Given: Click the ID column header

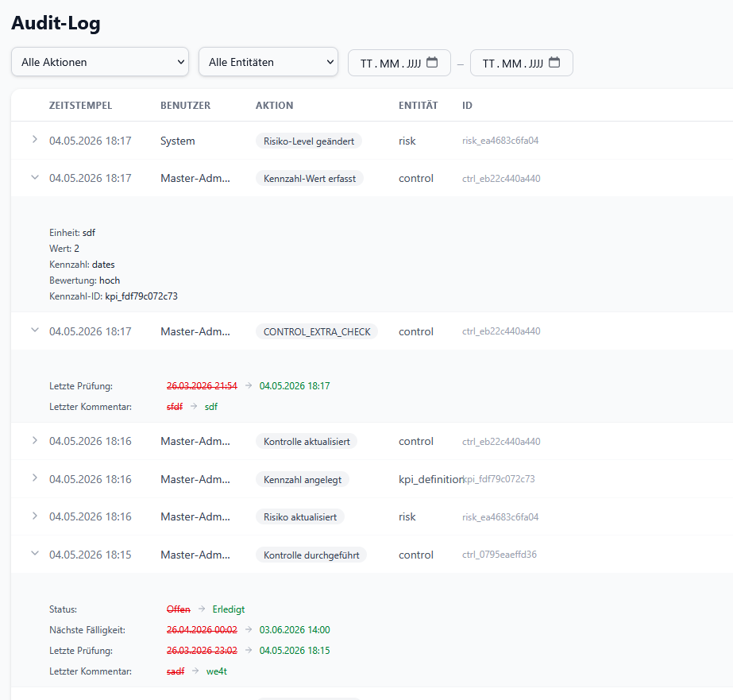Looking at the screenshot, I should click(467, 105).
